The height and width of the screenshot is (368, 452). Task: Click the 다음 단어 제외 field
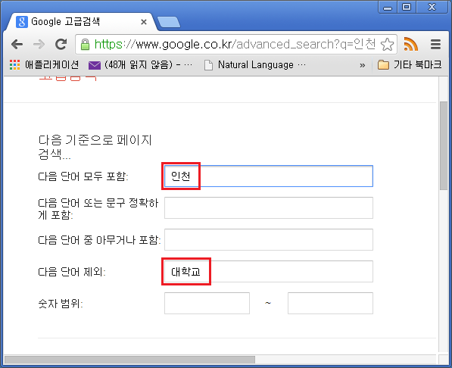pos(268,271)
